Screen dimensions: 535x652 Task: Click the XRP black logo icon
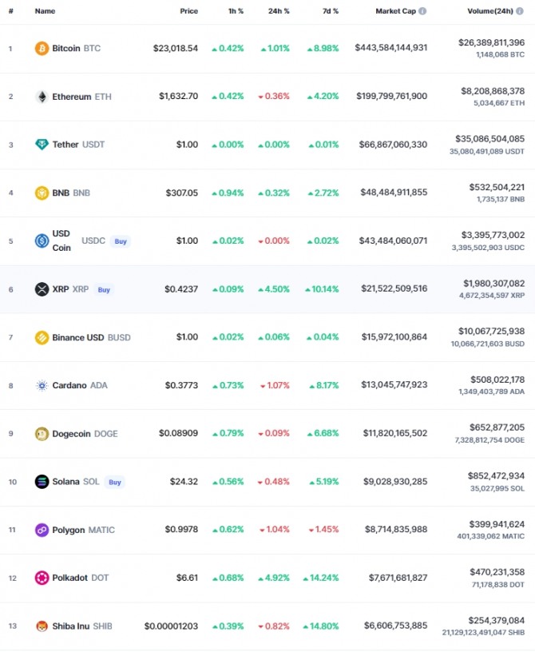tap(42, 289)
